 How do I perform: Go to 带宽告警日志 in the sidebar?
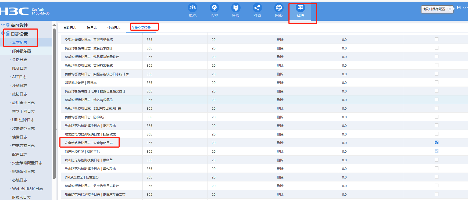point(23,146)
